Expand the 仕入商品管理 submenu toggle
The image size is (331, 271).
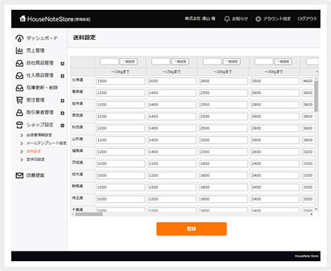coord(62,76)
